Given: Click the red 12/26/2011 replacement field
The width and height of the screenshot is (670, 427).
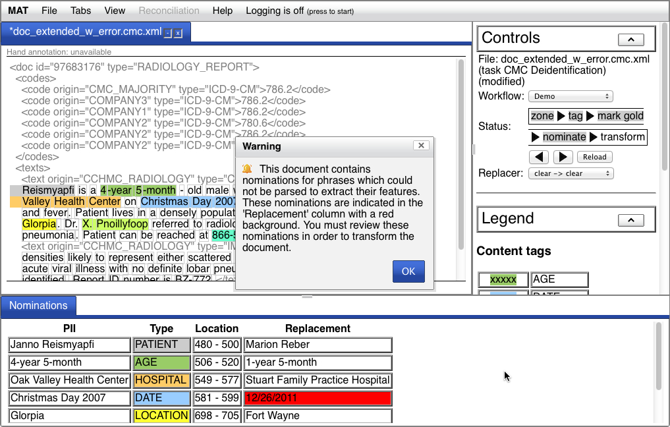Looking at the screenshot, I should point(318,398).
